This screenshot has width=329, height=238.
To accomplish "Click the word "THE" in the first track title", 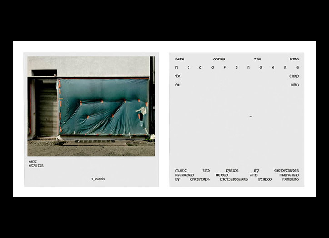I will coord(258,59).
